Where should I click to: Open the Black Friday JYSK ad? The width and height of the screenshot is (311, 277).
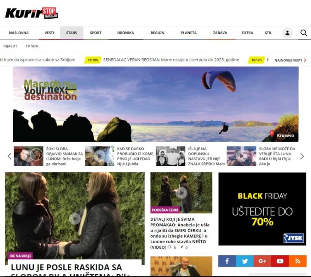(x=262, y=209)
